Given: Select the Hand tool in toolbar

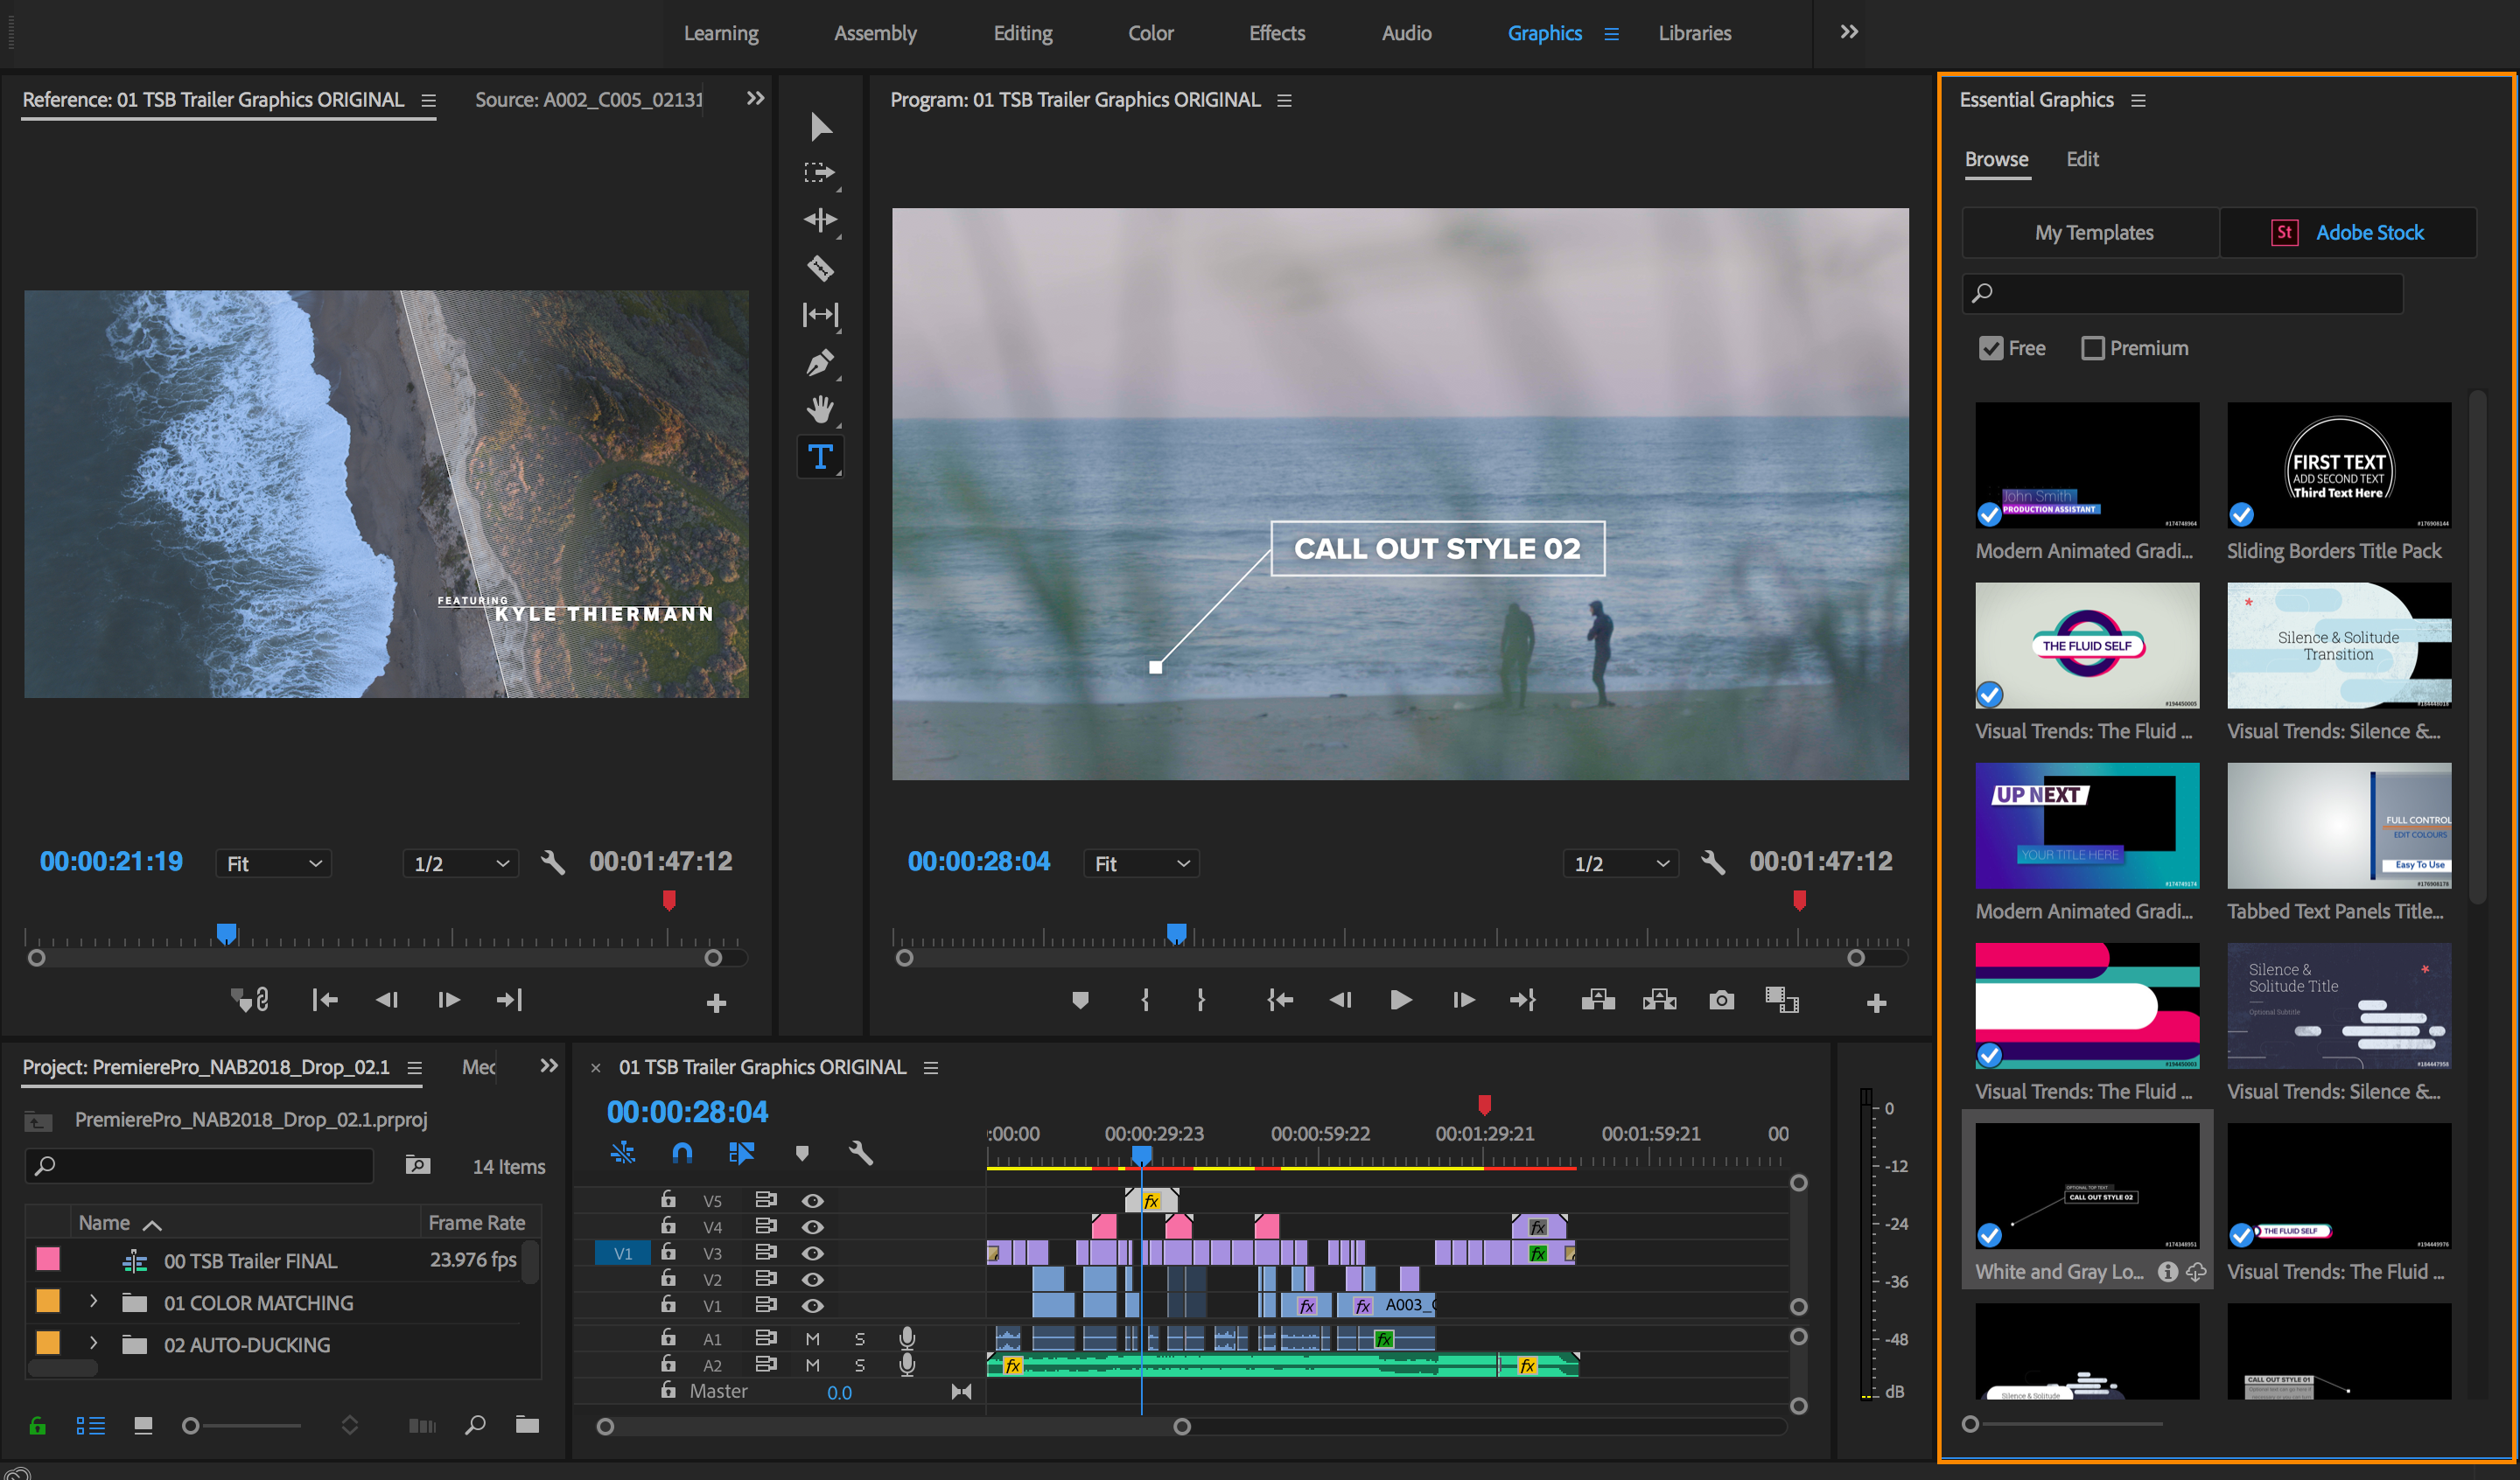Looking at the screenshot, I should (x=823, y=408).
